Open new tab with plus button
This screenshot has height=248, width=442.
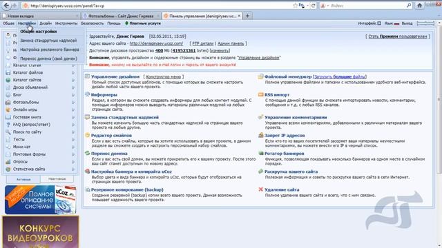click(x=247, y=16)
